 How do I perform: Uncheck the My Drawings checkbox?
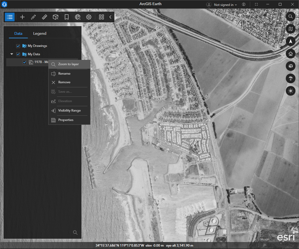point(18,46)
